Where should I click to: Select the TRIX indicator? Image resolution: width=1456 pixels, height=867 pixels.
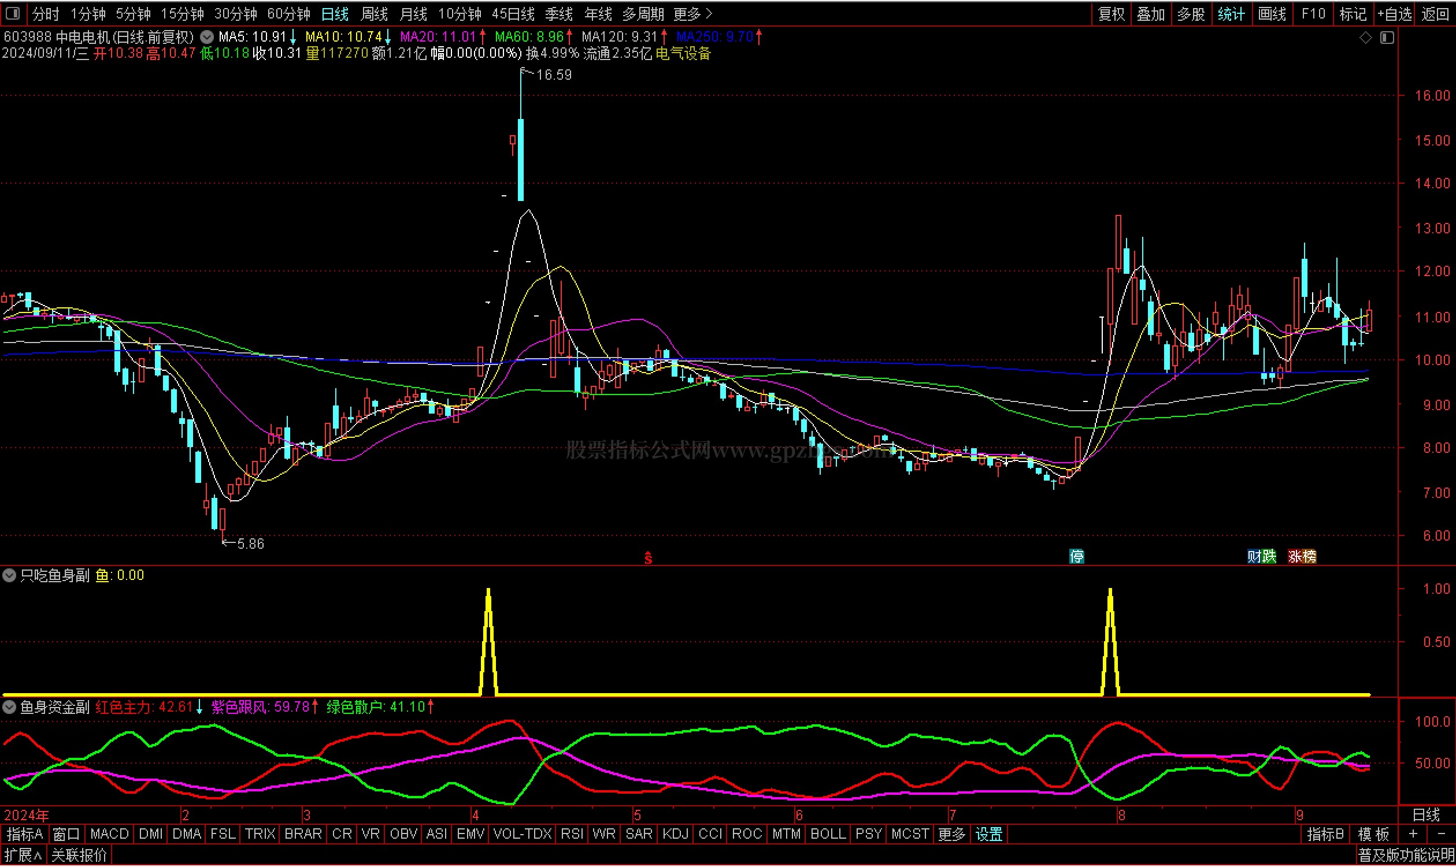tap(260, 835)
